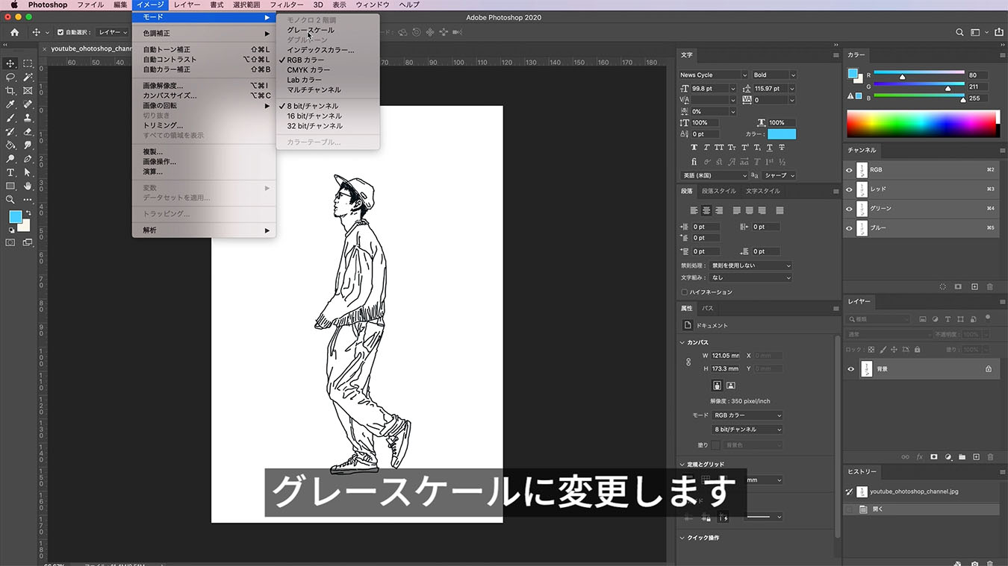The height and width of the screenshot is (566, 1008).
Task: Collapse the カンバス section
Action: click(x=682, y=342)
